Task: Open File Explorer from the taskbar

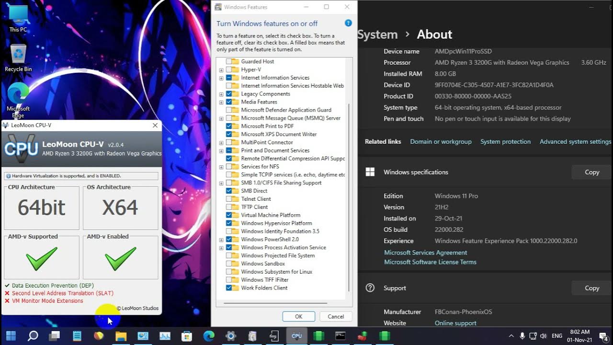Action: pyautogui.click(x=121, y=336)
